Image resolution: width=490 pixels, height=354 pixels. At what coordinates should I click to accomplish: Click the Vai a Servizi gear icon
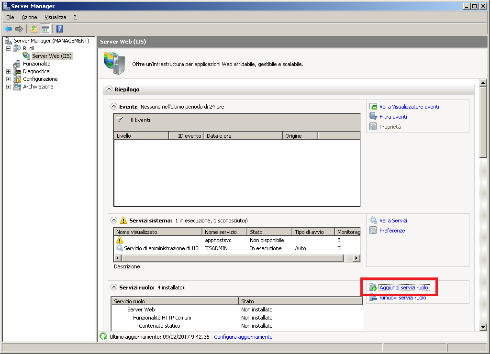[x=373, y=220]
